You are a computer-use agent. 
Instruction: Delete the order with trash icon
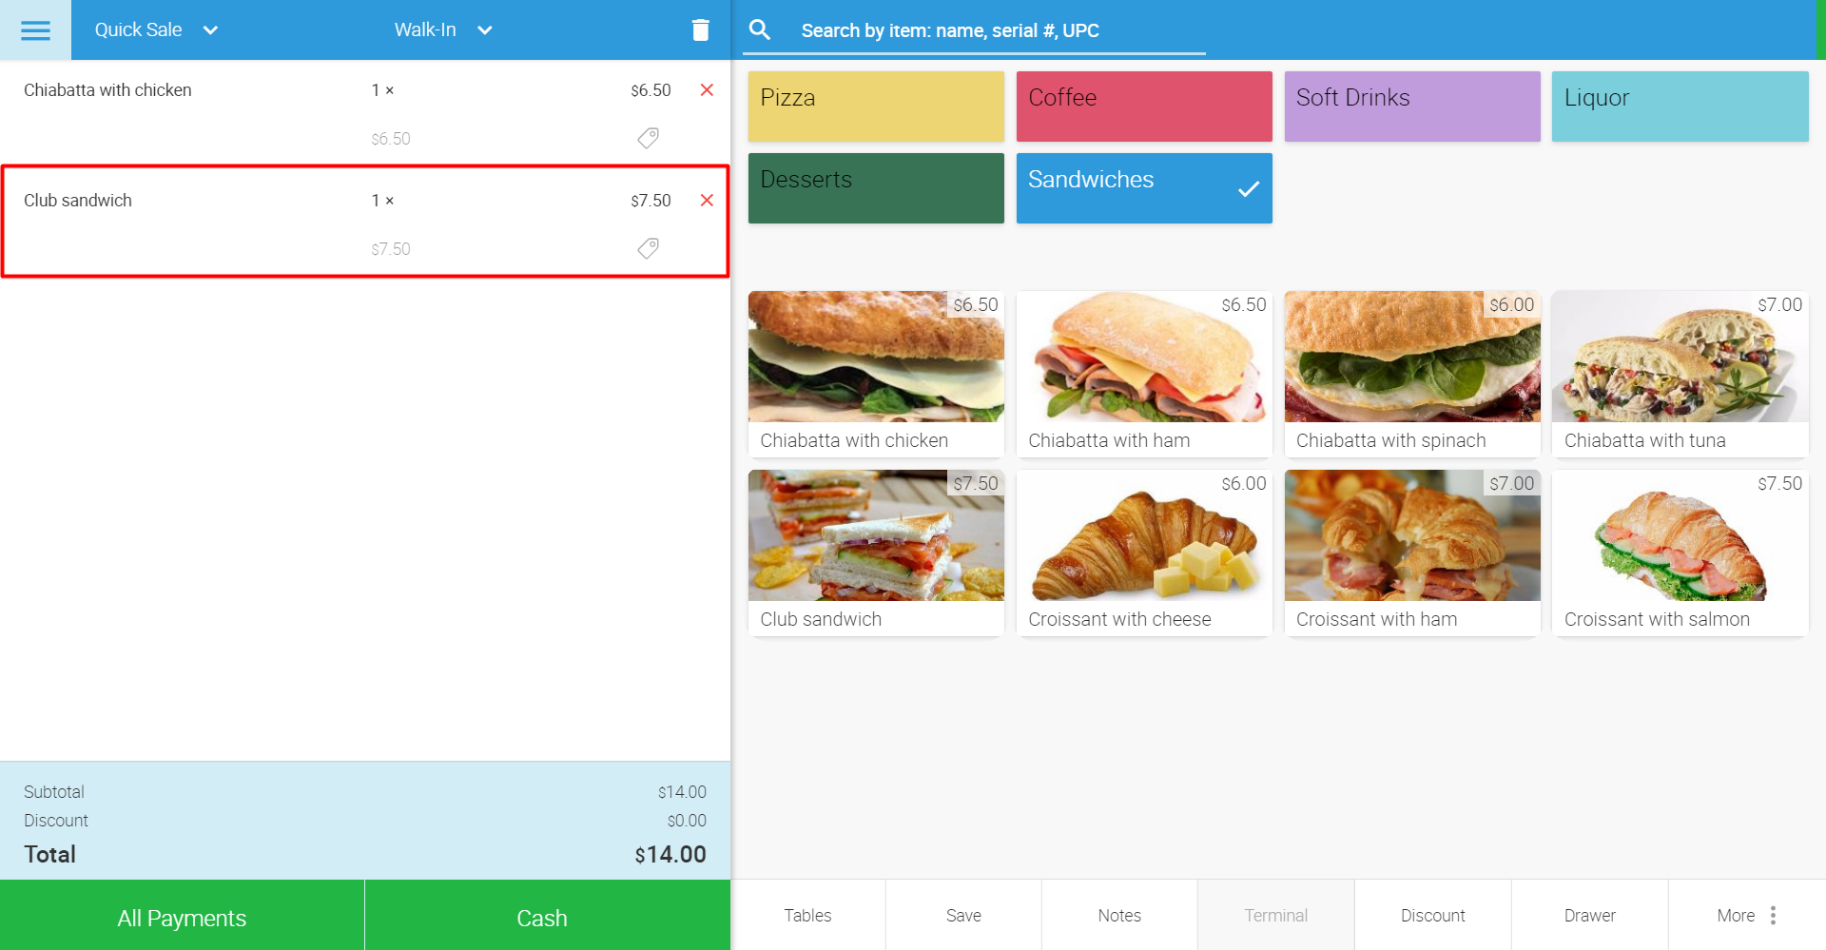pyautogui.click(x=701, y=30)
